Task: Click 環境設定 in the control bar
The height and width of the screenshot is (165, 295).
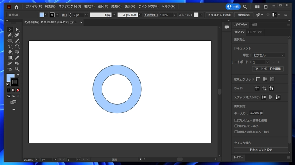Action: point(244,15)
